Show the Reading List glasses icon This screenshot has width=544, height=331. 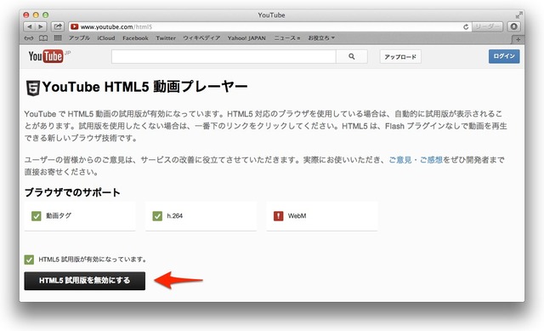pyautogui.click(x=29, y=37)
